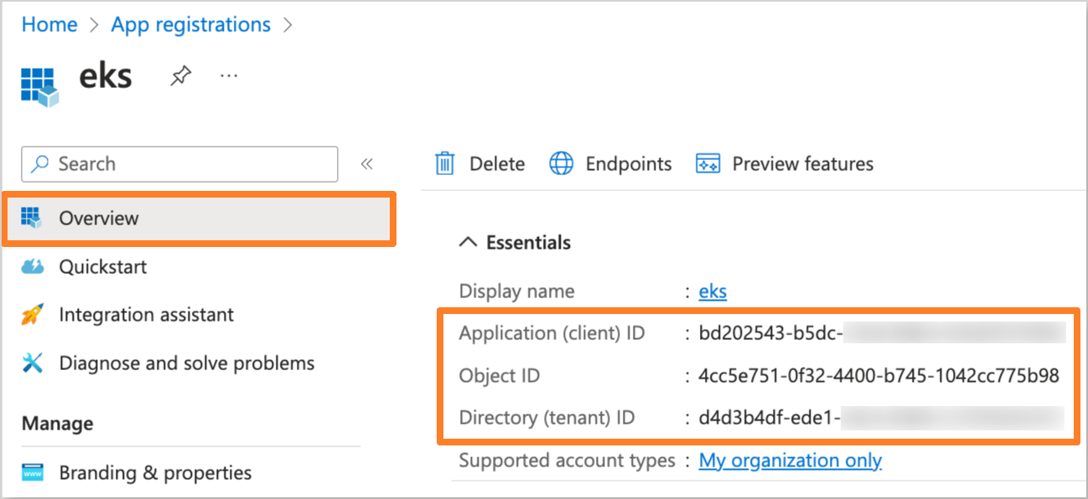
Task: Open the ellipsis more options menu
Action: pyautogui.click(x=228, y=75)
